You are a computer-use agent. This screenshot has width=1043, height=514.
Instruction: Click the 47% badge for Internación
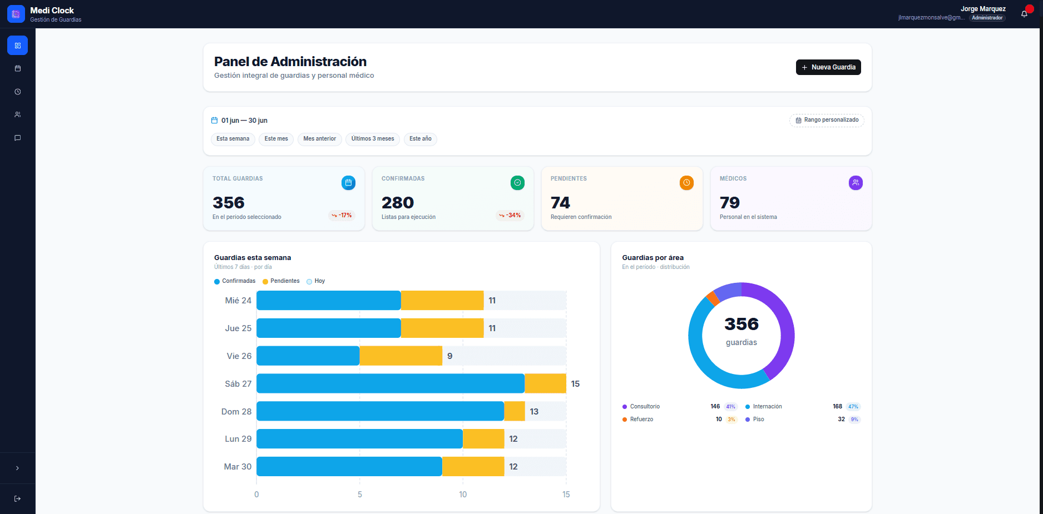853,407
